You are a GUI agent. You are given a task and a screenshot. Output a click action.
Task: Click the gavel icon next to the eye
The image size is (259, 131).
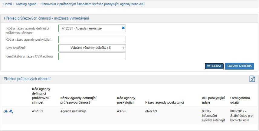(x=11, y=111)
